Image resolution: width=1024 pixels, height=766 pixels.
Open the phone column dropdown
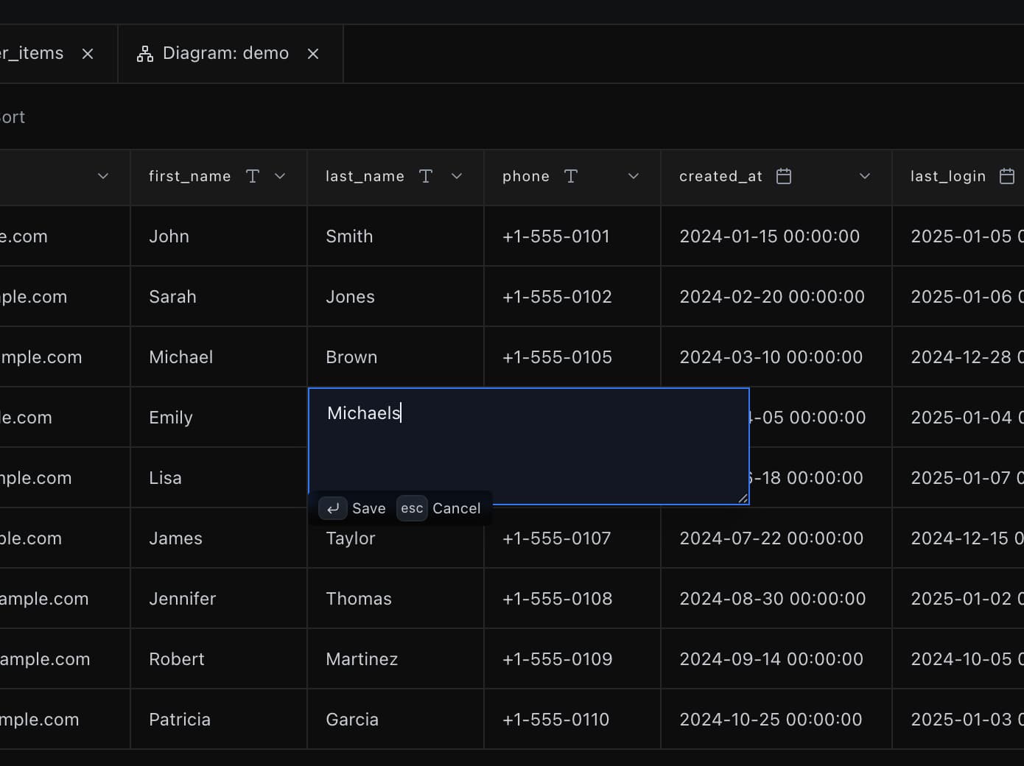pyautogui.click(x=633, y=176)
